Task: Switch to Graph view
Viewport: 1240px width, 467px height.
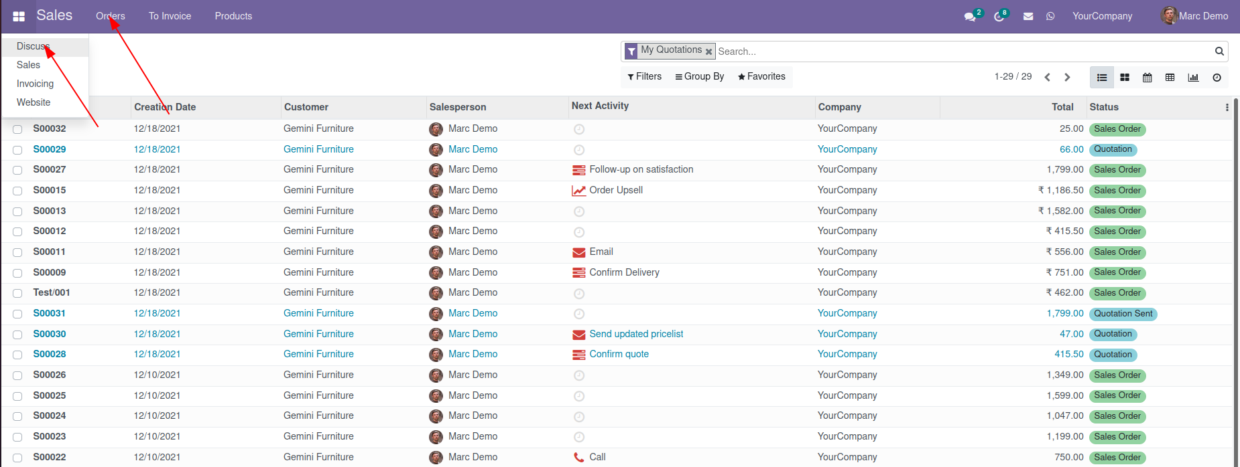Action: [1193, 78]
